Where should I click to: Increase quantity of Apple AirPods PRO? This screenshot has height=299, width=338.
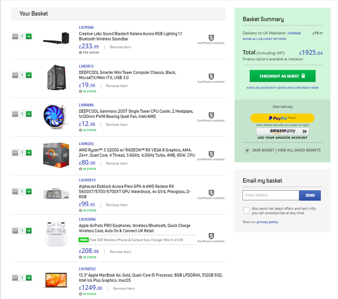point(29,231)
